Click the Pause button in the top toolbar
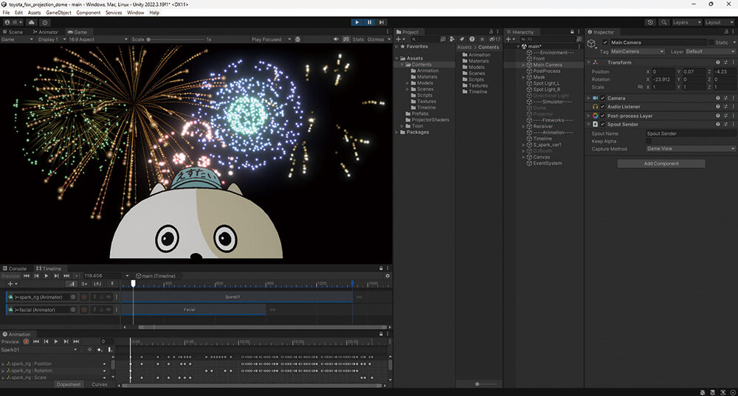The width and height of the screenshot is (738, 396). tap(369, 22)
